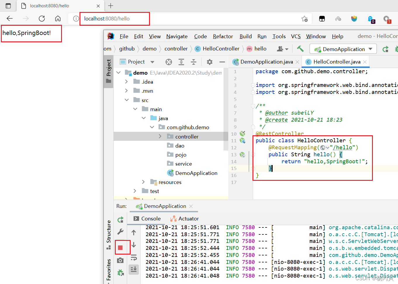Select DemoApplication class in project tree

click(192, 173)
